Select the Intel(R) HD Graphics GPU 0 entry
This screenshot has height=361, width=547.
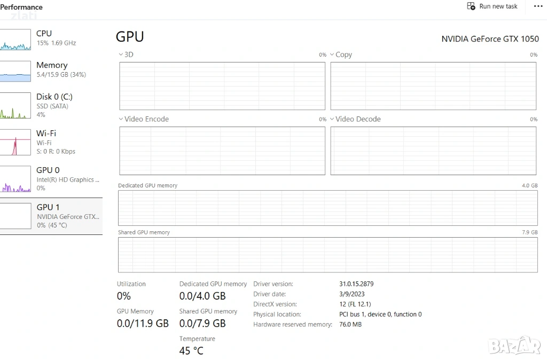point(67,180)
